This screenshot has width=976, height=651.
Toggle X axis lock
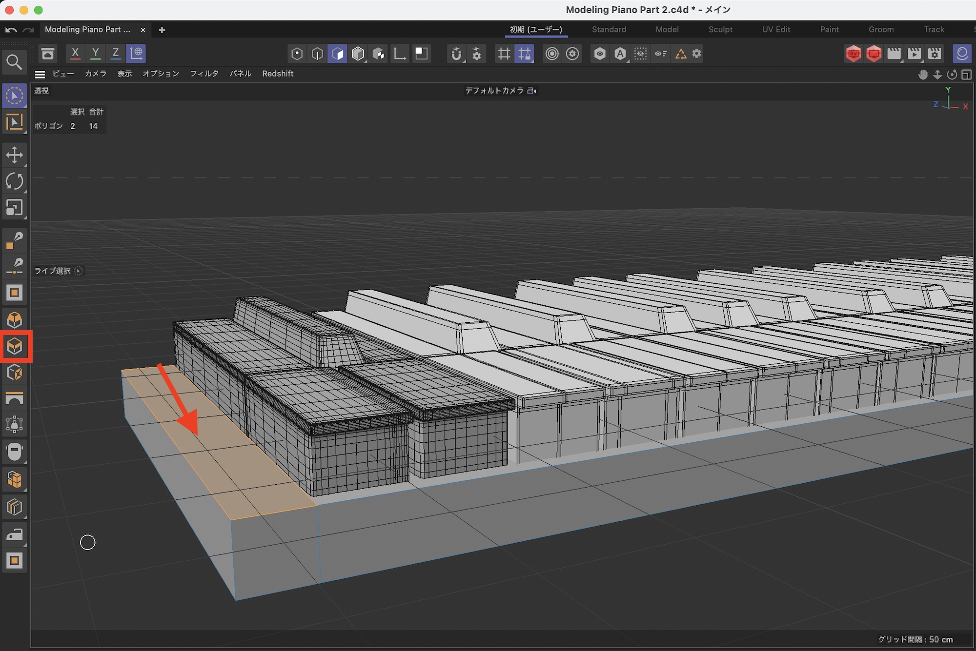pyautogui.click(x=75, y=54)
